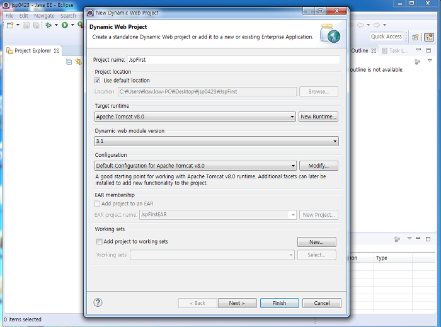Click the Select... working sets button
Screen dimensions: 441x327
tap(317, 255)
